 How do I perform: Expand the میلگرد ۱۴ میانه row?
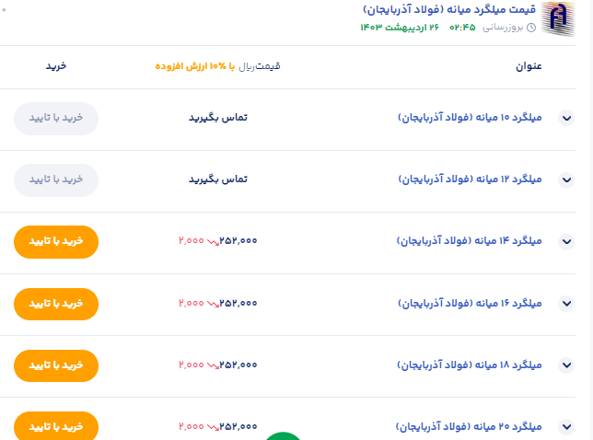point(567,242)
